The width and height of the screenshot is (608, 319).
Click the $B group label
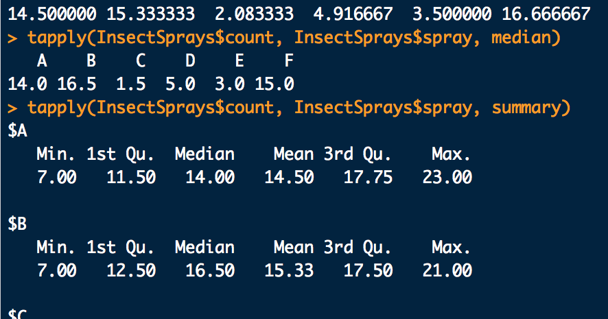17,224
